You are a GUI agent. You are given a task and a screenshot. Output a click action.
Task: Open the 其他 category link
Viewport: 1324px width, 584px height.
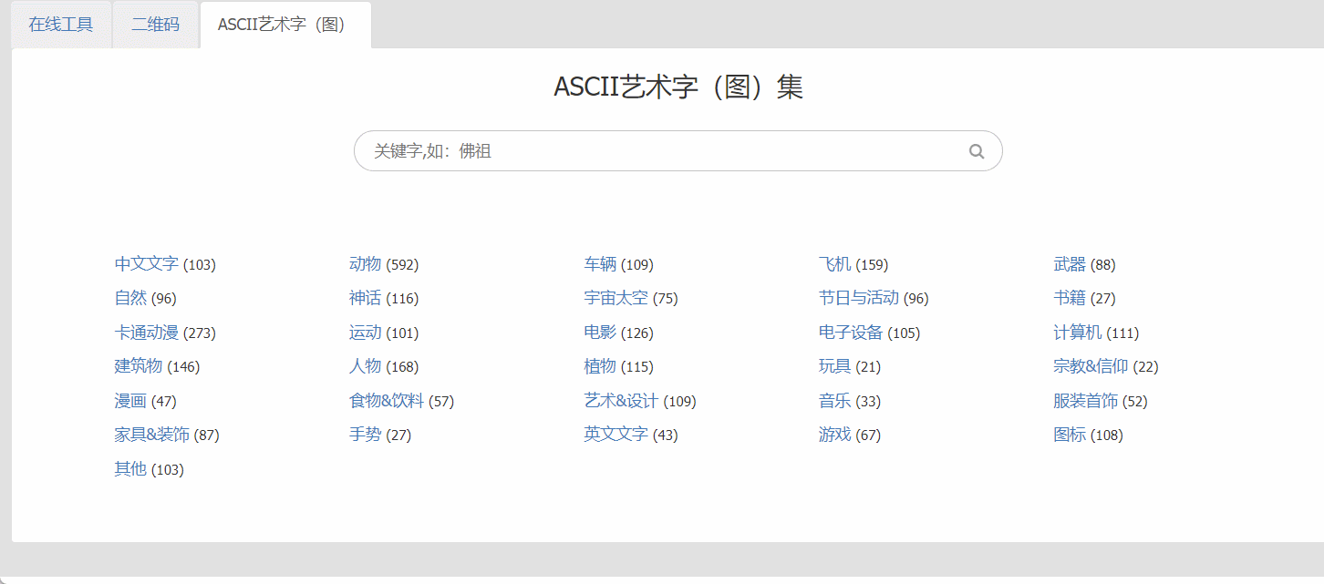[x=130, y=469]
